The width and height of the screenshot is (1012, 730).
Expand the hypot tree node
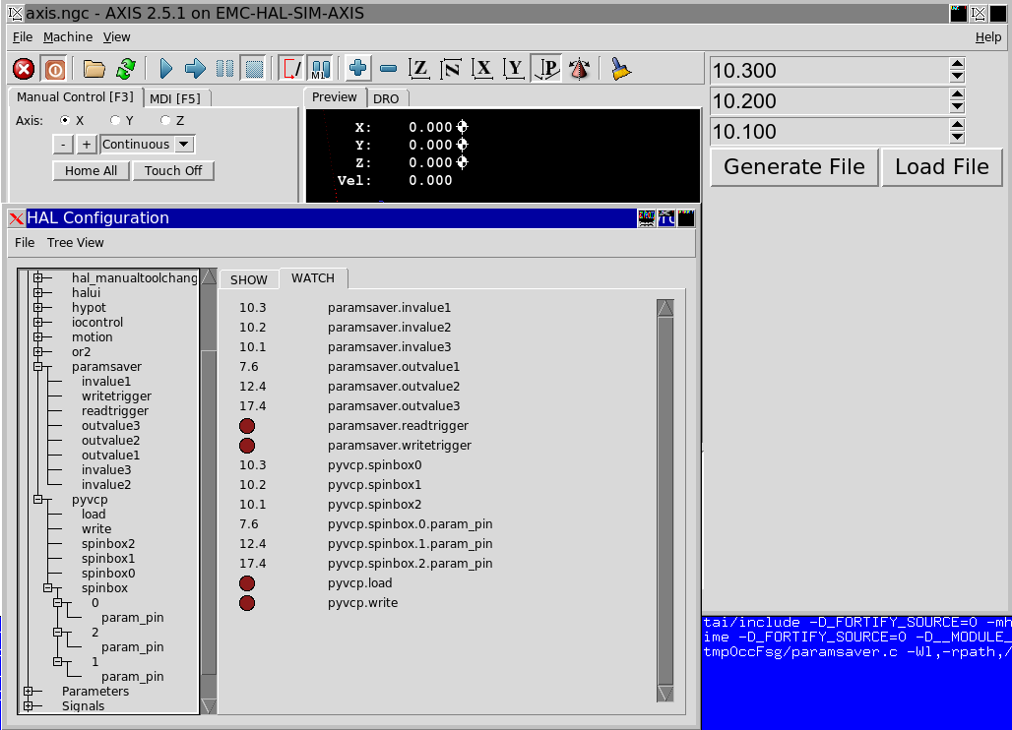coord(38,308)
